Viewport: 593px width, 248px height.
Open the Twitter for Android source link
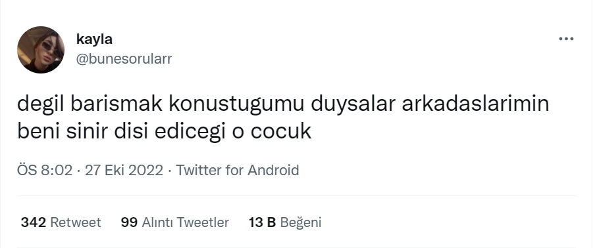point(238,171)
